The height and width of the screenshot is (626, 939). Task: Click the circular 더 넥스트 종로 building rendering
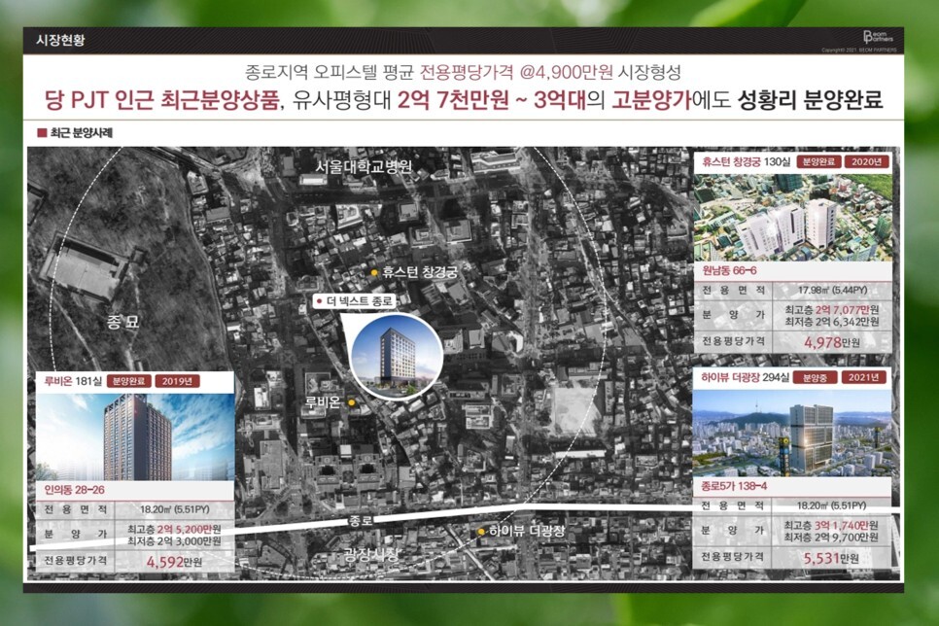(x=396, y=358)
